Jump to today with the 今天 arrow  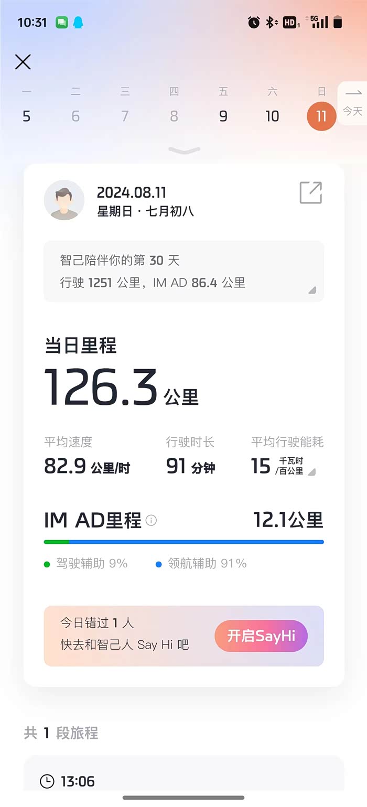pos(353,103)
